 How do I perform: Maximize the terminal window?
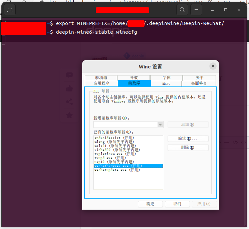[226, 10]
